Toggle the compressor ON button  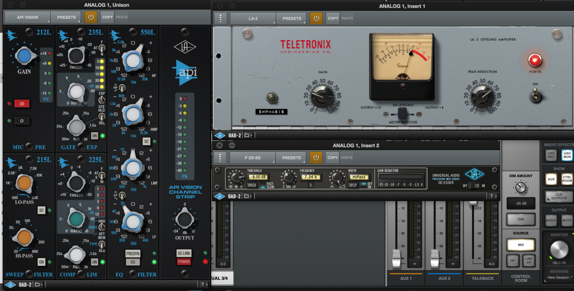tap(94, 262)
